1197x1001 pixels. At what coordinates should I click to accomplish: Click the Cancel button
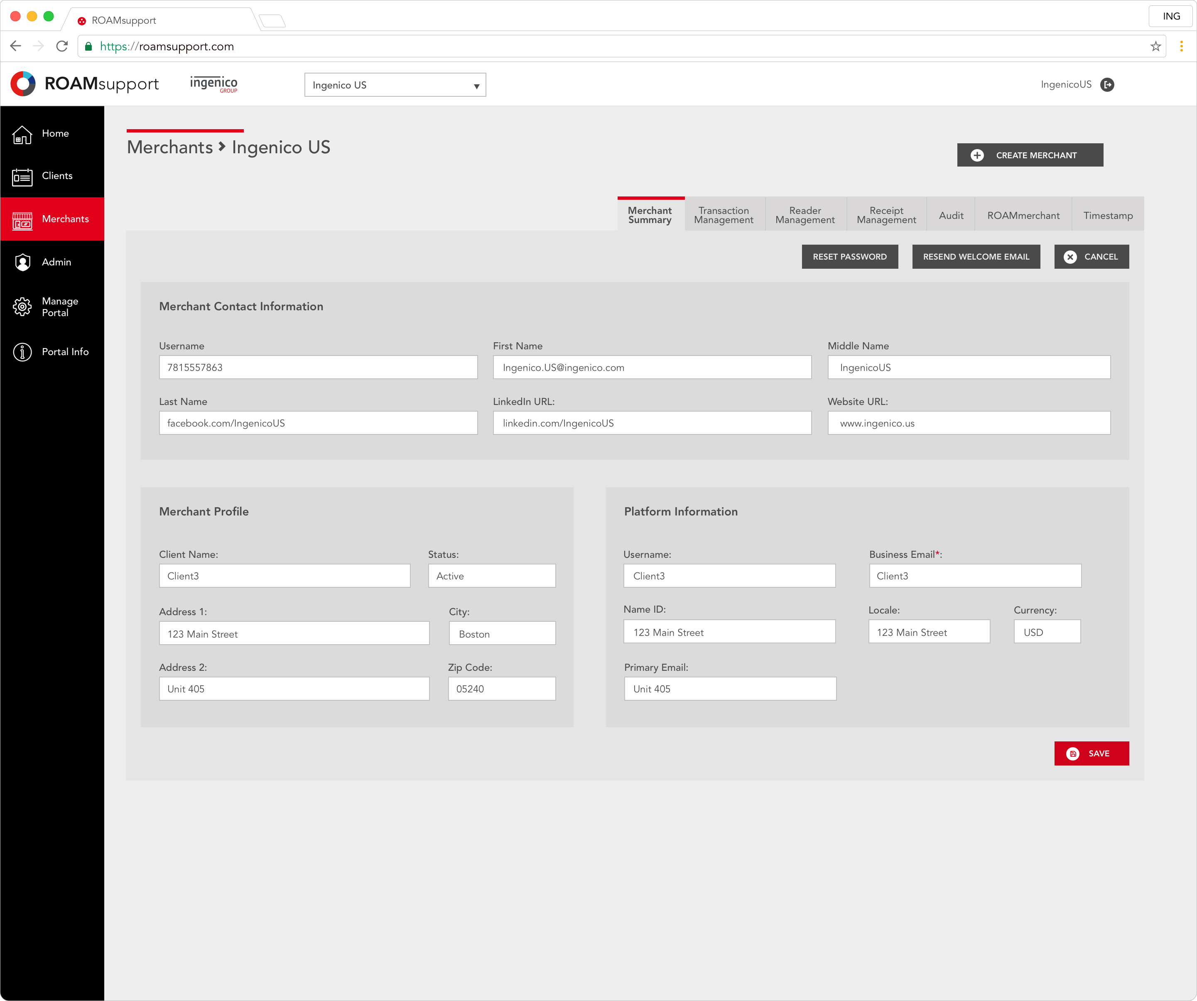click(x=1092, y=257)
